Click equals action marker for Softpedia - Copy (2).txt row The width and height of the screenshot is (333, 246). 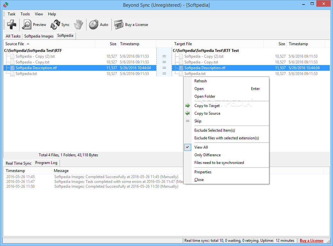[164, 56]
